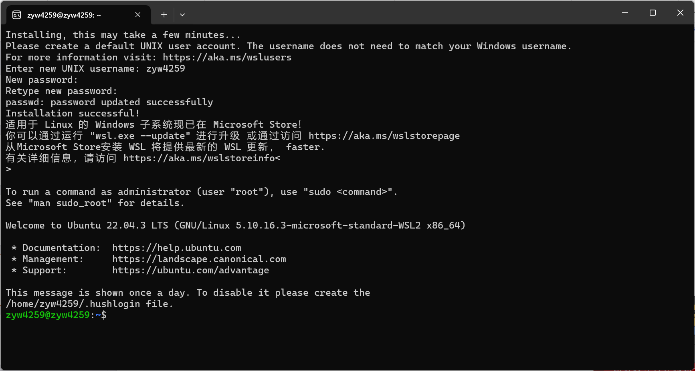Close the zyw4259@zyw4259 tab
This screenshot has width=695, height=371.
coord(138,15)
